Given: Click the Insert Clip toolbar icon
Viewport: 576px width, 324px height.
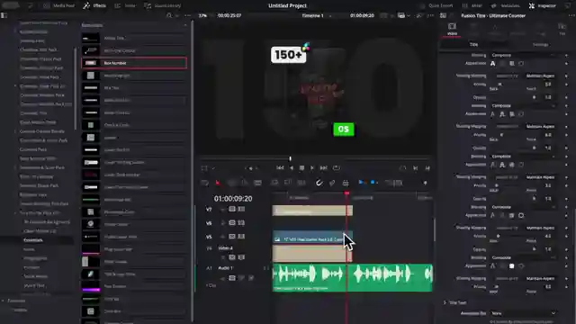Looking at the screenshot, I should pos(274,183).
